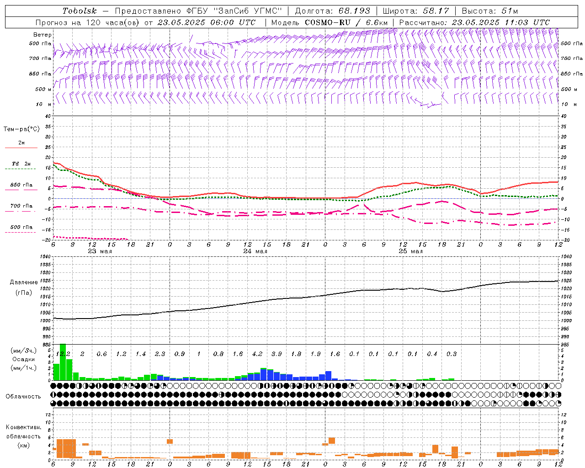
Task: Click the Давление panel label
Action: (x=23, y=282)
